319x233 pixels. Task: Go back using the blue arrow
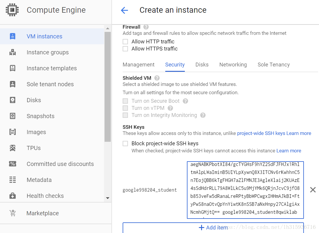tap(124, 10)
